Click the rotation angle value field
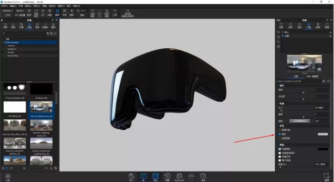The height and width of the screenshot is (182, 334). (x=321, y=121)
